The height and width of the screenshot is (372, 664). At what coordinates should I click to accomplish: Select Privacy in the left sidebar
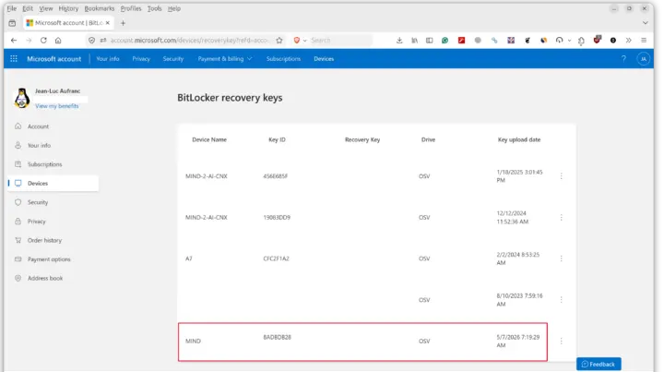tap(36, 222)
